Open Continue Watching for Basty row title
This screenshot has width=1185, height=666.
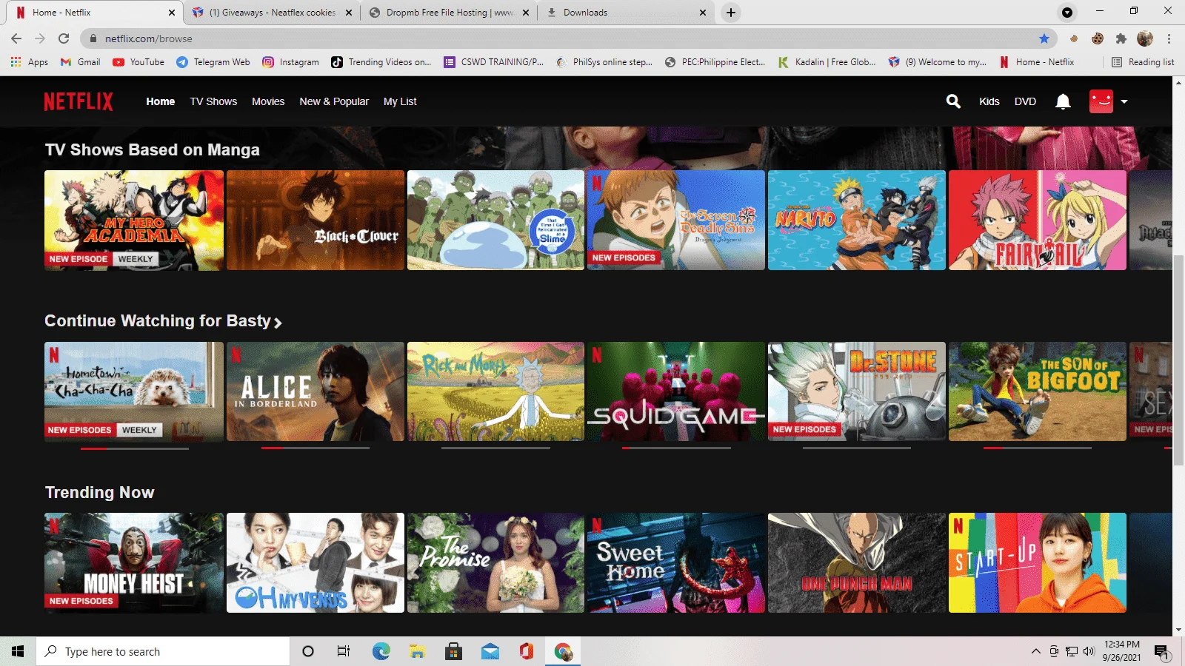pyautogui.click(x=158, y=321)
